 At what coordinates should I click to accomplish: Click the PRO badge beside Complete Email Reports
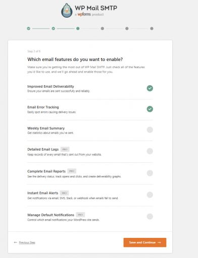click(x=72, y=171)
